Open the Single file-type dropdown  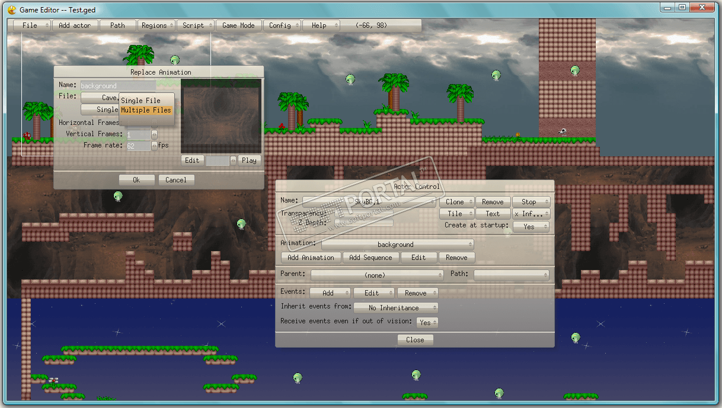(x=100, y=110)
